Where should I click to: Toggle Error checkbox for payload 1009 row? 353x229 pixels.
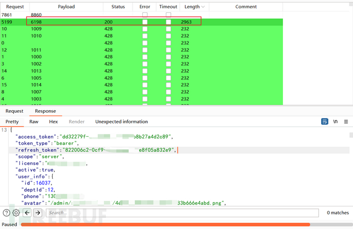tap(145, 29)
